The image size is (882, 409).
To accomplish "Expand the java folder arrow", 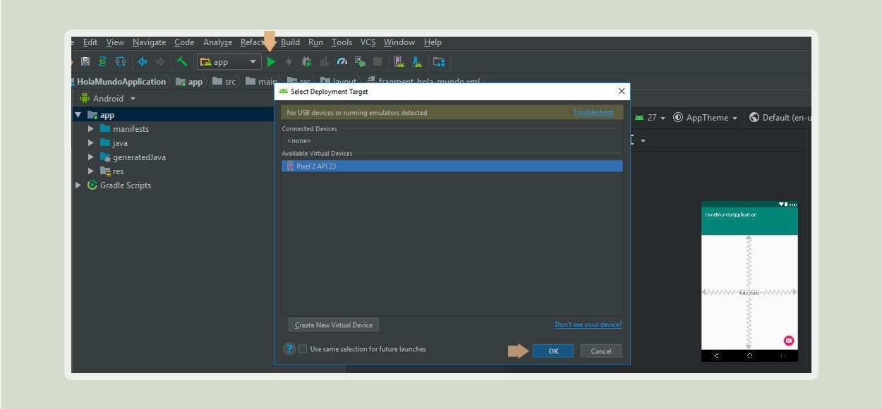I will pos(90,143).
